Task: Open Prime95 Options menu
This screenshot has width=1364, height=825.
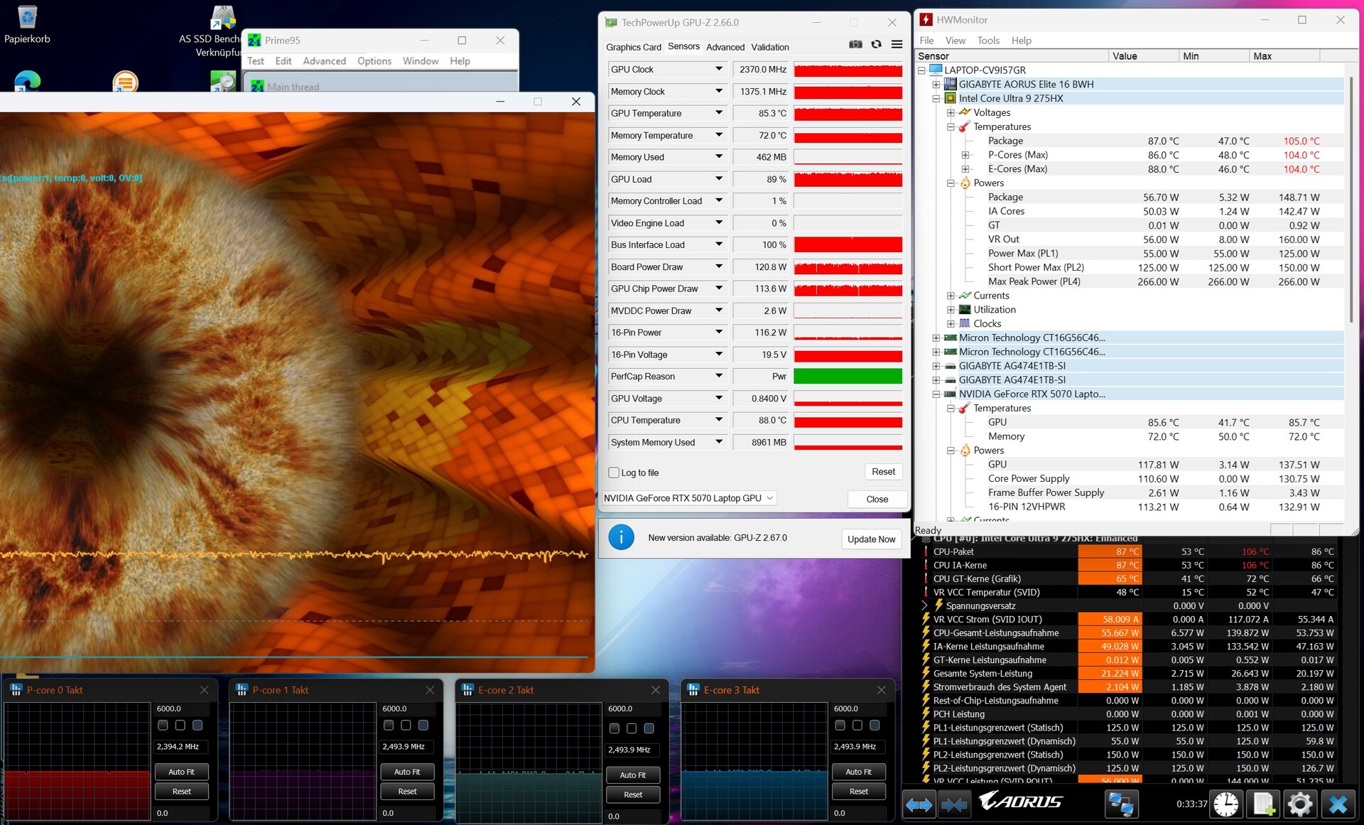Action: click(x=374, y=61)
